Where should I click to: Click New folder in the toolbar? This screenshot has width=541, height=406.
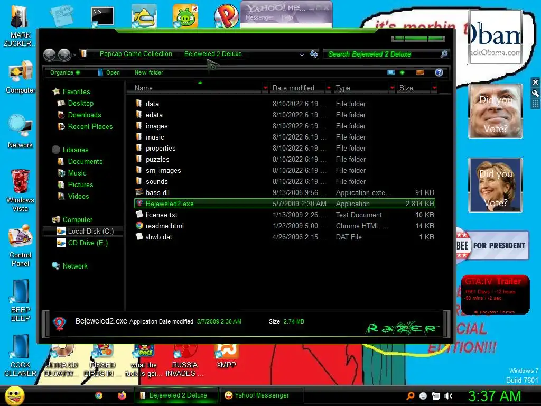(x=148, y=72)
